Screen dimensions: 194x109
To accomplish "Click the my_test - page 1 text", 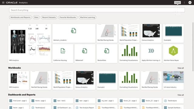I will pyautogui.click(x=108, y=101).
